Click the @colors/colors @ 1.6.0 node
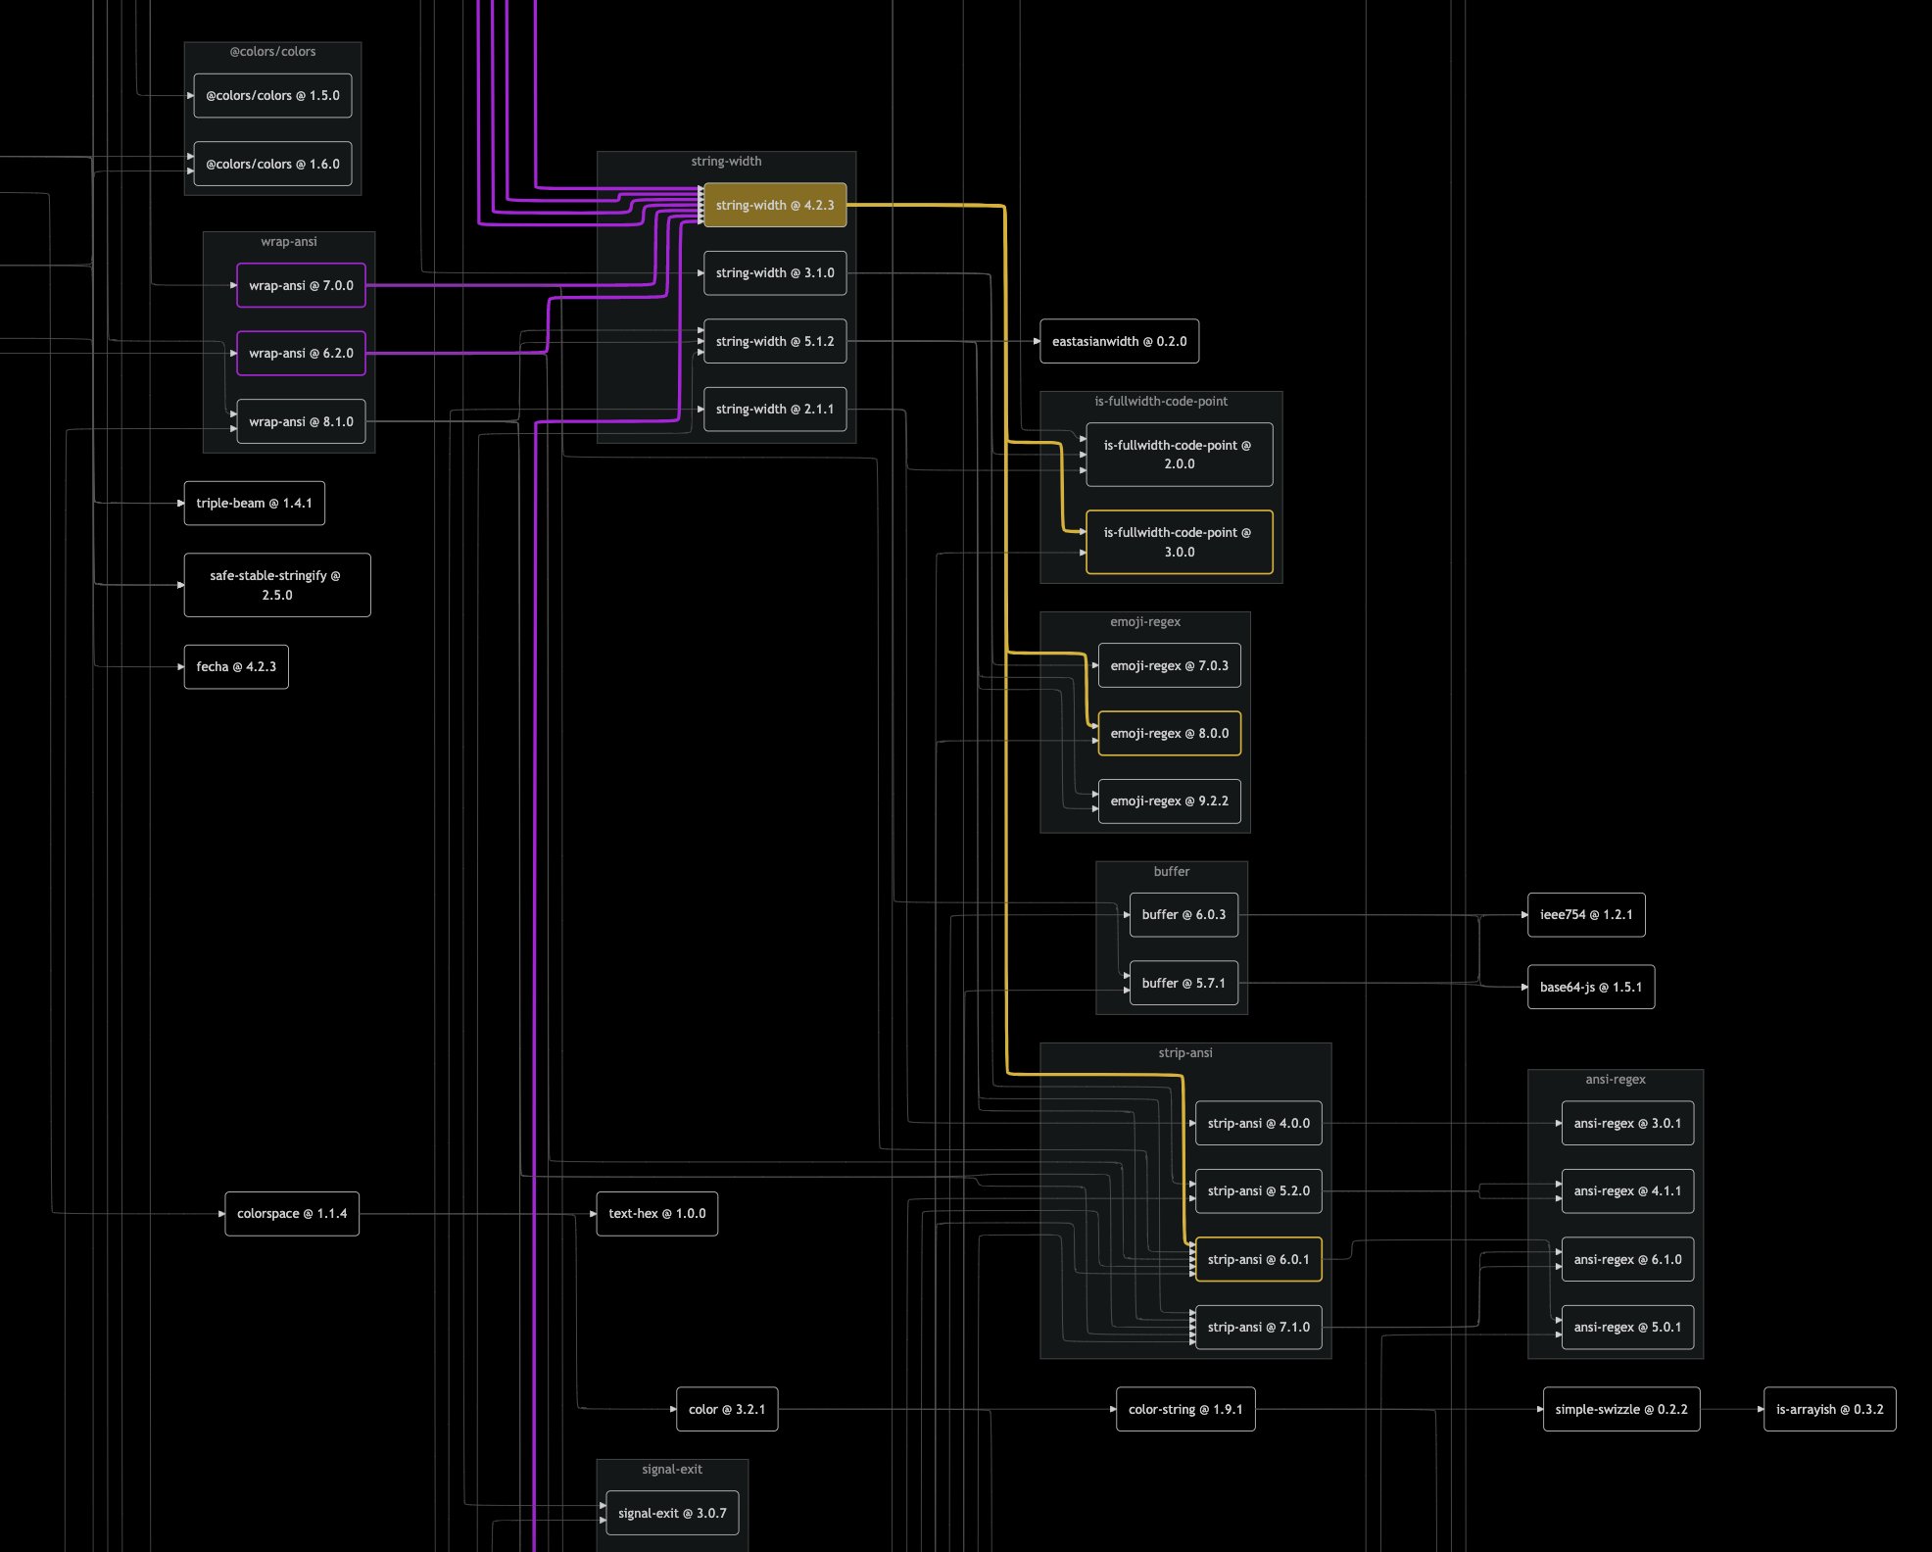The image size is (1932, 1552). click(x=272, y=164)
